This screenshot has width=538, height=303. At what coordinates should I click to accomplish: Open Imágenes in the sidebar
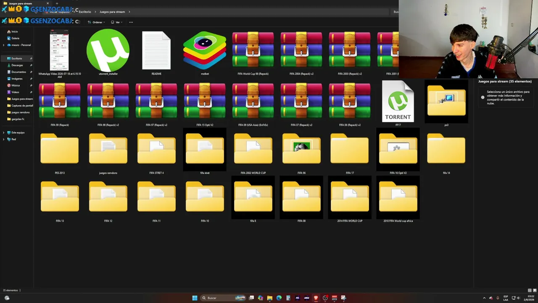click(x=17, y=79)
